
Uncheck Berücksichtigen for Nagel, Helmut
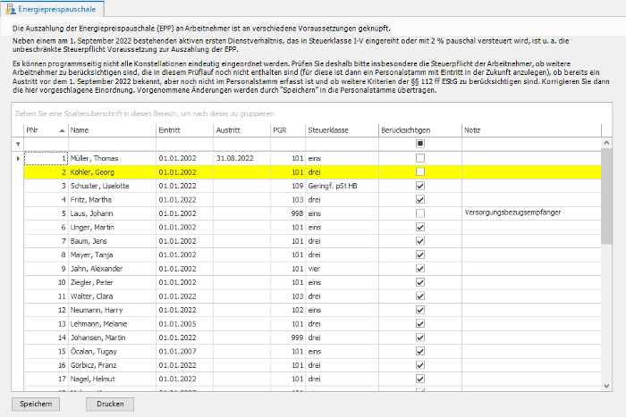[420, 379]
